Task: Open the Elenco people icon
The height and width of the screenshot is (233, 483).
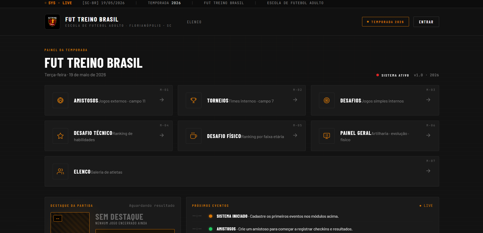Action: [60, 172]
